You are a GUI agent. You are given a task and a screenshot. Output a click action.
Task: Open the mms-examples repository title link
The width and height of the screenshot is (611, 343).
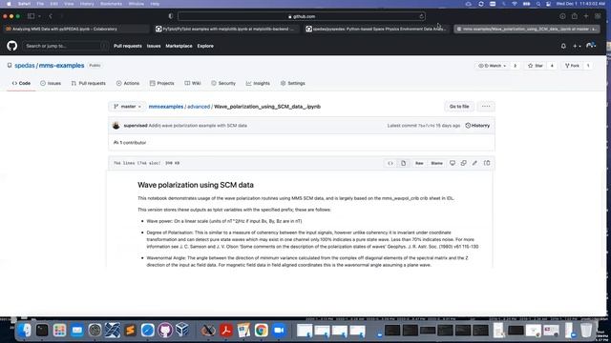pos(61,66)
